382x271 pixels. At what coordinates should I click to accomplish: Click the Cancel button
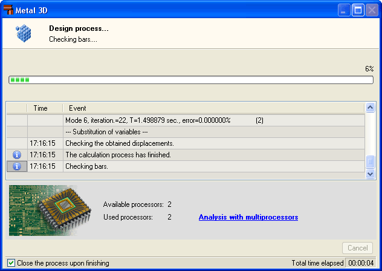point(357,248)
